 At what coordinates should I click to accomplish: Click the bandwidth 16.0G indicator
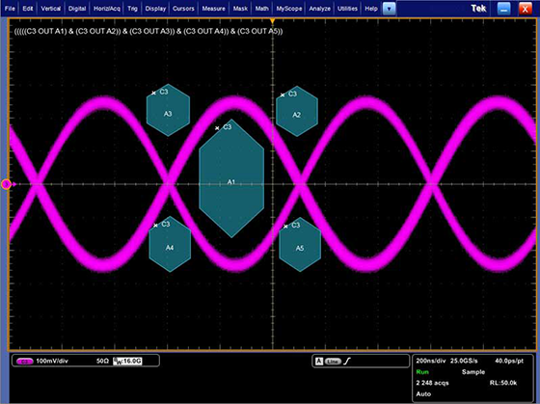click(127, 361)
